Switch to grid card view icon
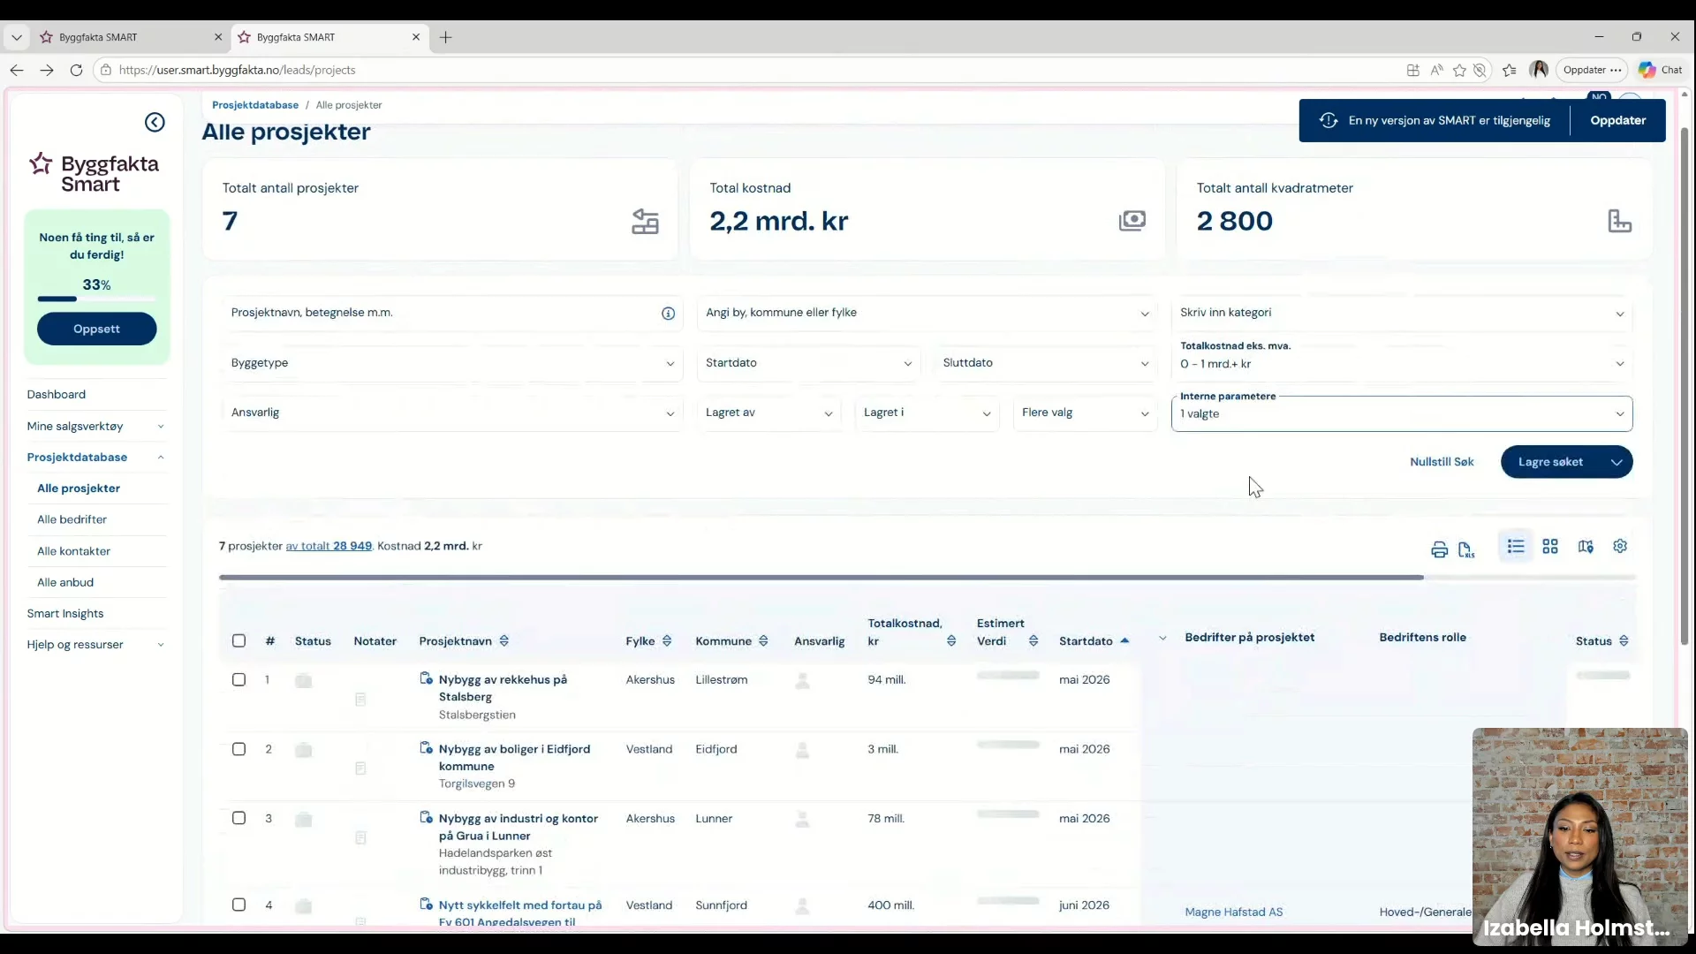 click(1550, 547)
